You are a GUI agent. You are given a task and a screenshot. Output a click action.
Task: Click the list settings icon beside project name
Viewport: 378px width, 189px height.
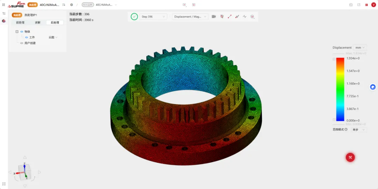tap(64, 5)
